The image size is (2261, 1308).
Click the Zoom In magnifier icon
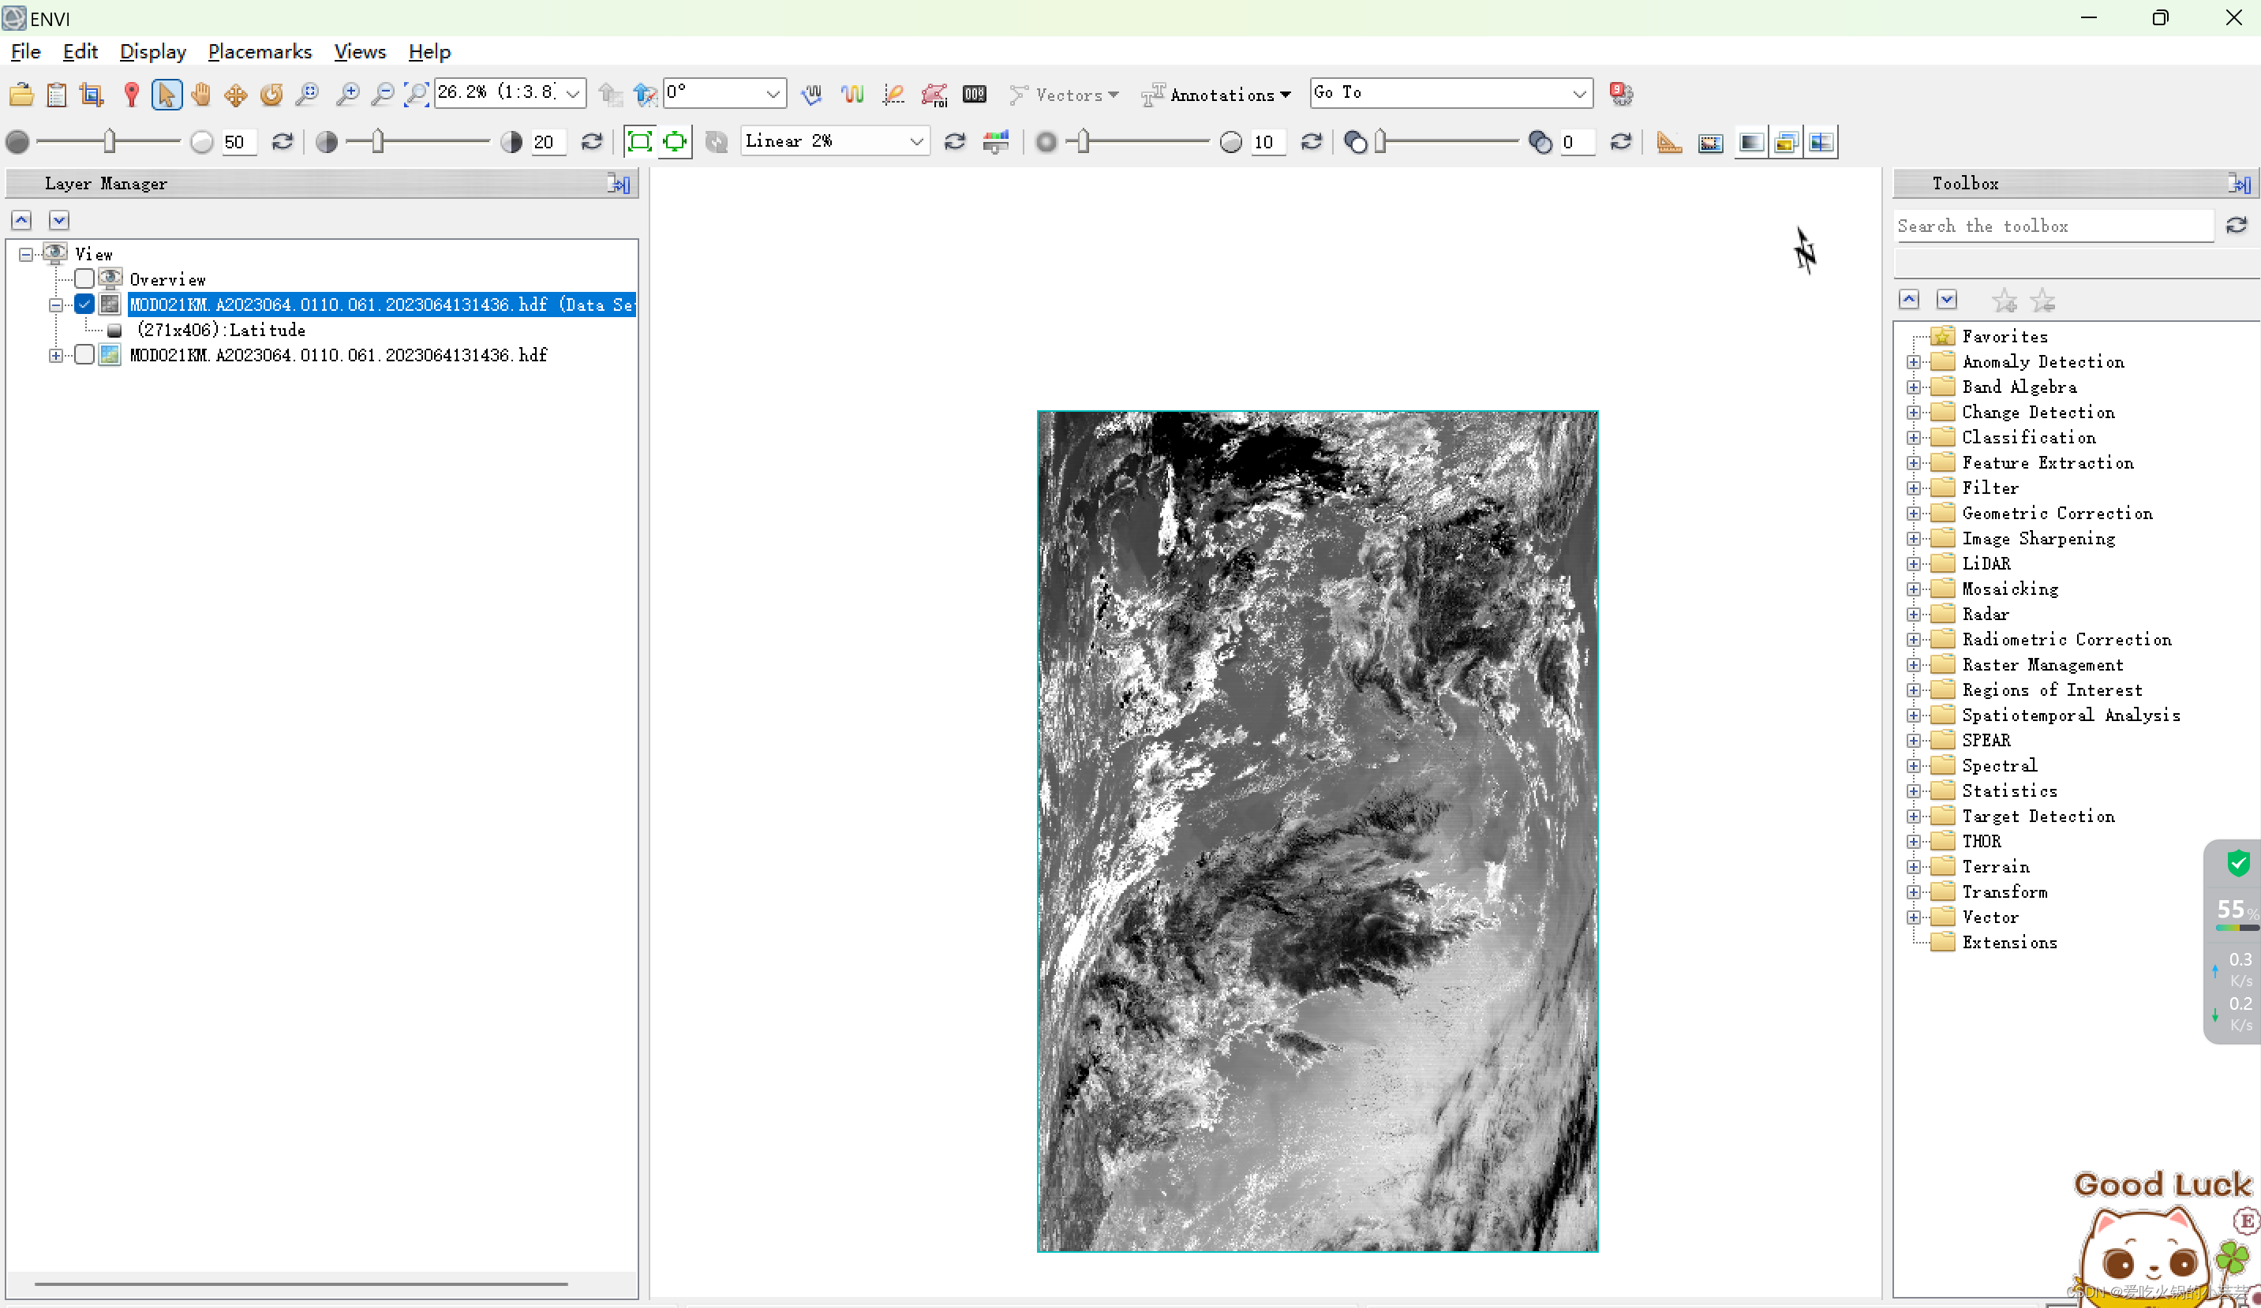point(347,94)
